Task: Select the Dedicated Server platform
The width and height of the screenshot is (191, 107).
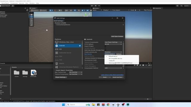Action: click(68, 53)
